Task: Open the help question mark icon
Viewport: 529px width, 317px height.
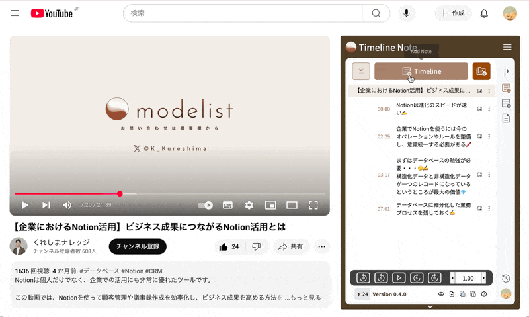Action: coord(484,294)
